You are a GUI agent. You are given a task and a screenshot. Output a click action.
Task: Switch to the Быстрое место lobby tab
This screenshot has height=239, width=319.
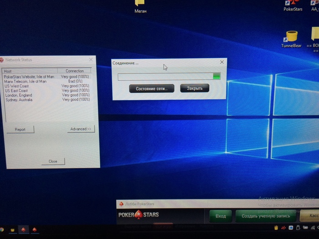click(138, 226)
